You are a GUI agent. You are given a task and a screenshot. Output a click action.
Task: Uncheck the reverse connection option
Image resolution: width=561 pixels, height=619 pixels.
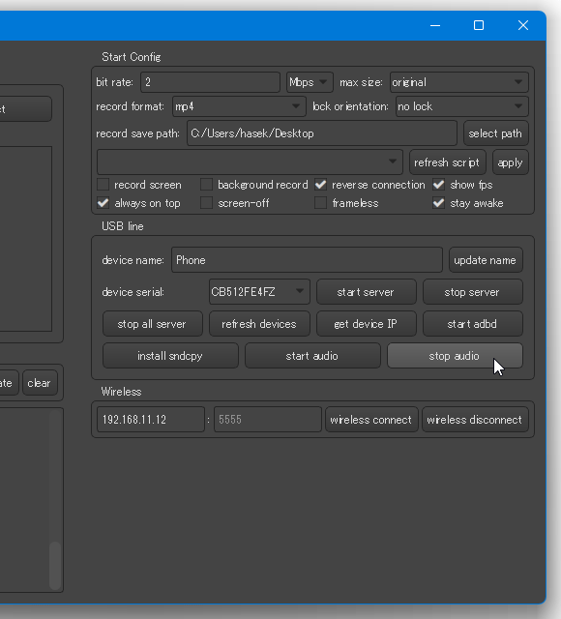tap(320, 185)
